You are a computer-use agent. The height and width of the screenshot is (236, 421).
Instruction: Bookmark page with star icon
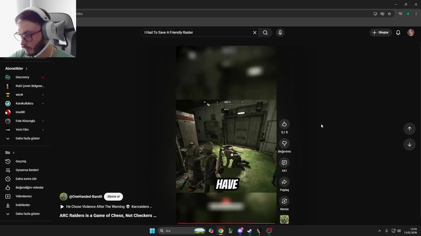pos(389,14)
